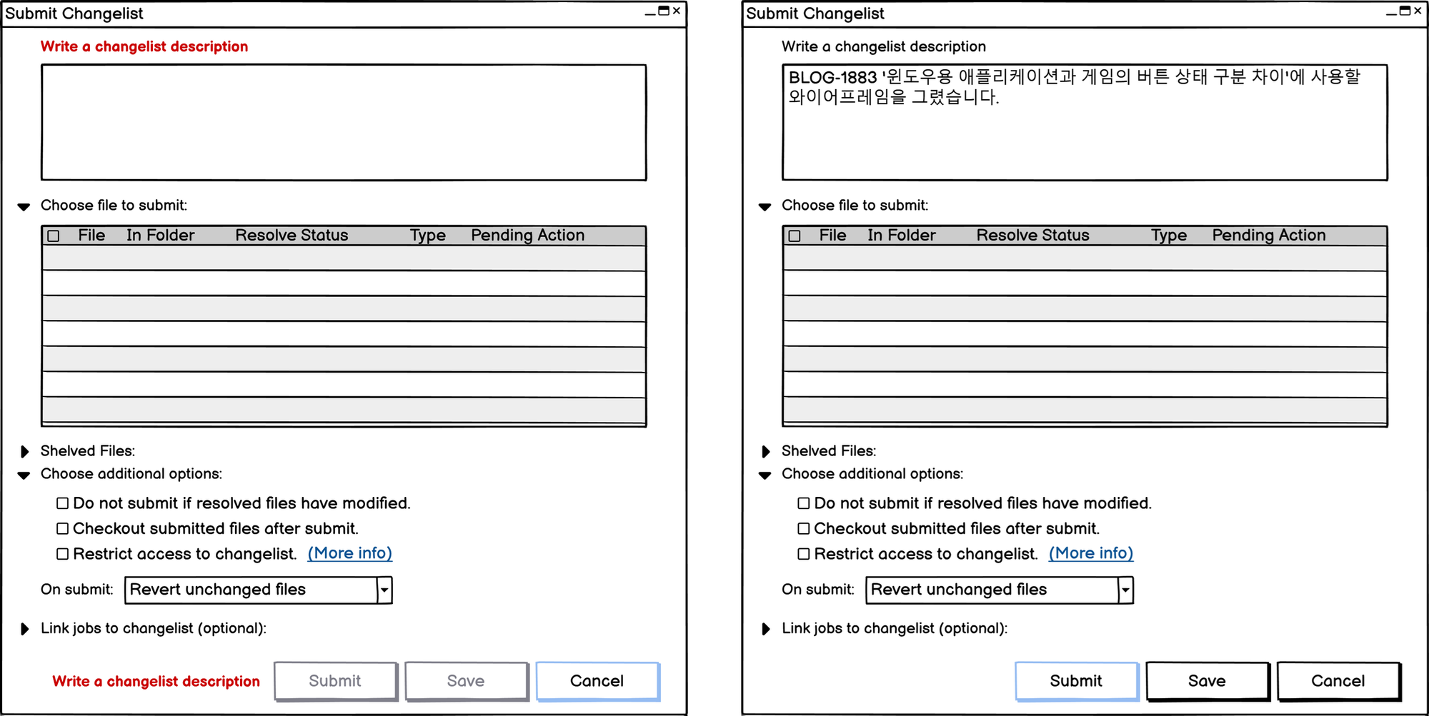Click Cancel in the right window
Viewport: 1429px width, 716px height.
click(1338, 681)
